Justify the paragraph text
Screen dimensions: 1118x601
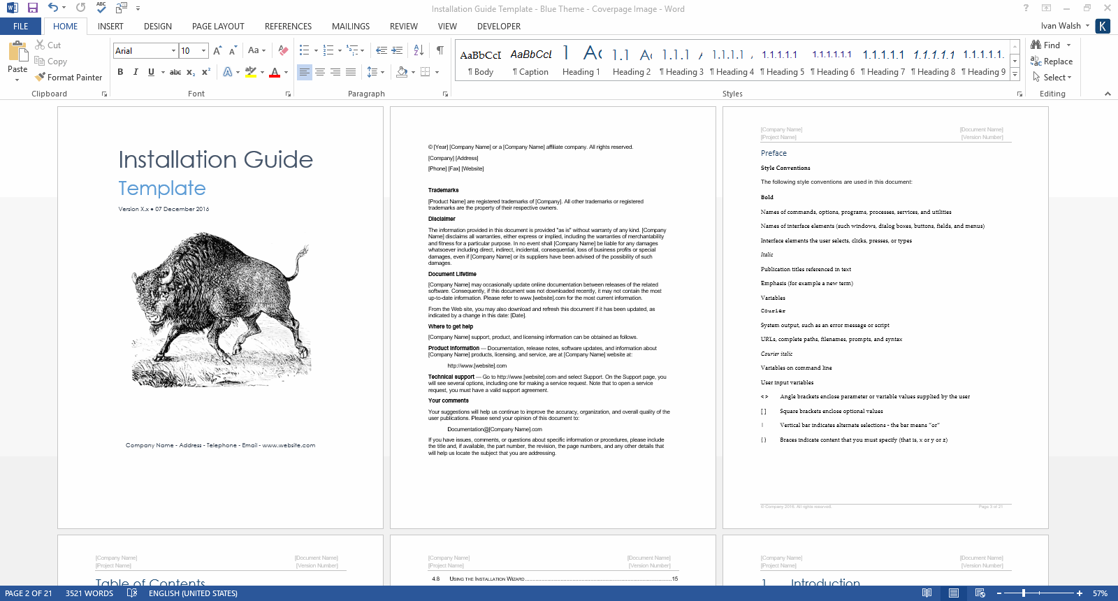point(351,72)
